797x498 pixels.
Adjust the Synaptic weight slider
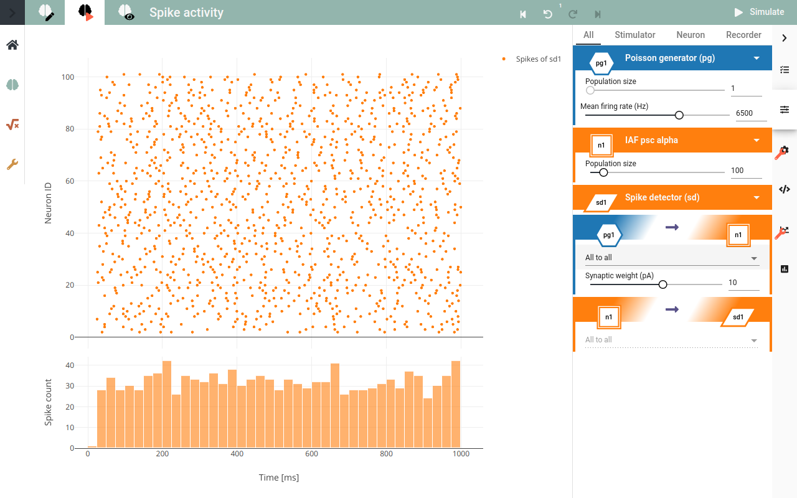(x=655, y=284)
